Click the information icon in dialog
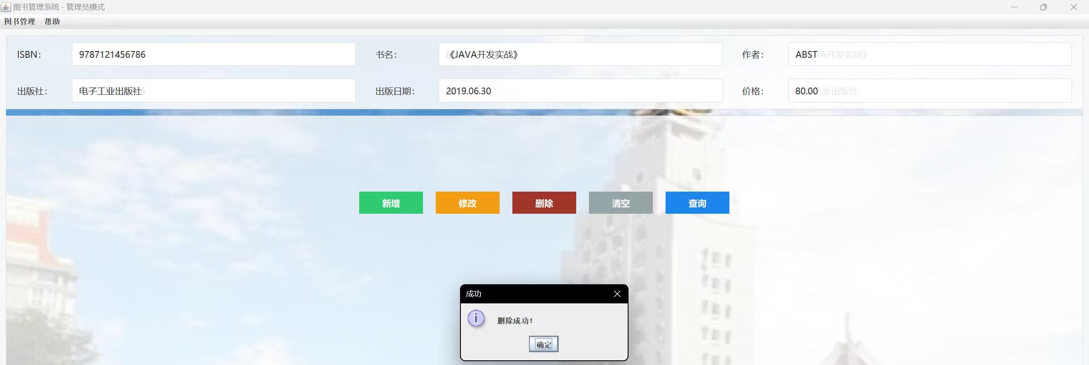 pos(476,318)
